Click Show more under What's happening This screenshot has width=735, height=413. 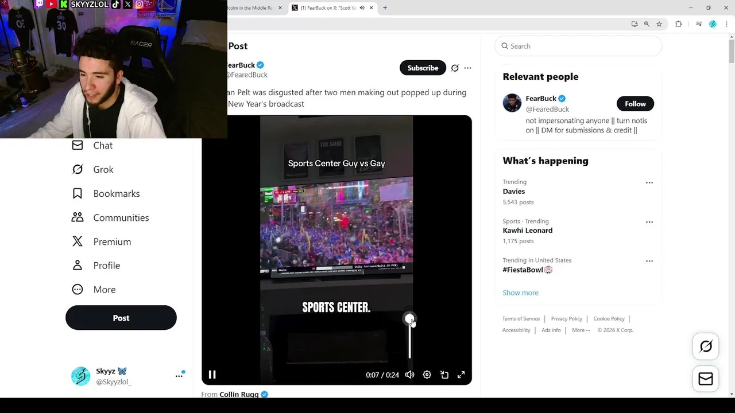click(521, 293)
